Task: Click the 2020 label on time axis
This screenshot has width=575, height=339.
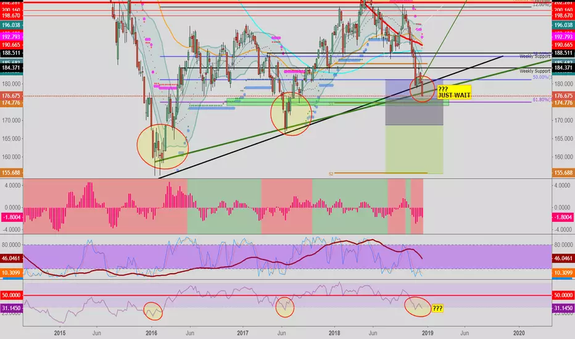Action: 519,333
